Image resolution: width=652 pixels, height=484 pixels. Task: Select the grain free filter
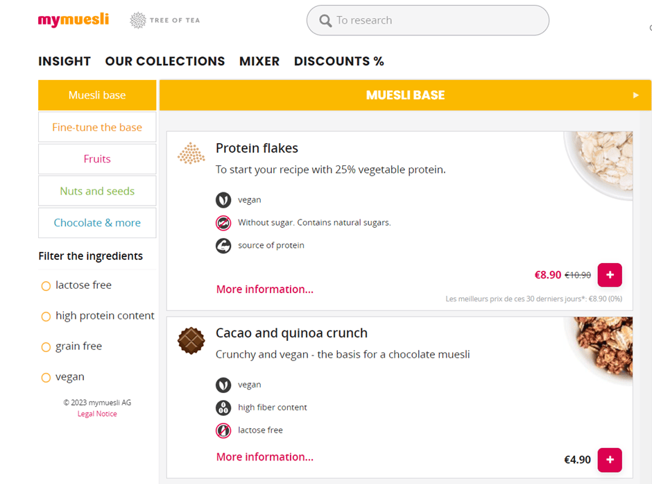(46, 347)
